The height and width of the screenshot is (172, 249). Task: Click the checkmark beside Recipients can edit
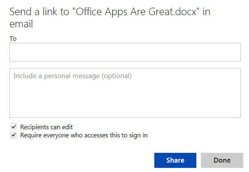click(14, 127)
